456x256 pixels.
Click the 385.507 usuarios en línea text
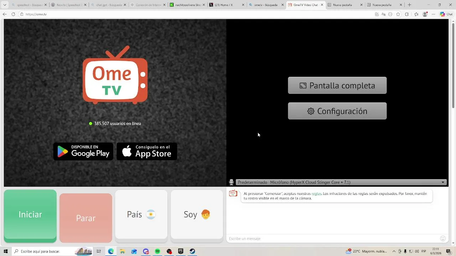(x=118, y=123)
